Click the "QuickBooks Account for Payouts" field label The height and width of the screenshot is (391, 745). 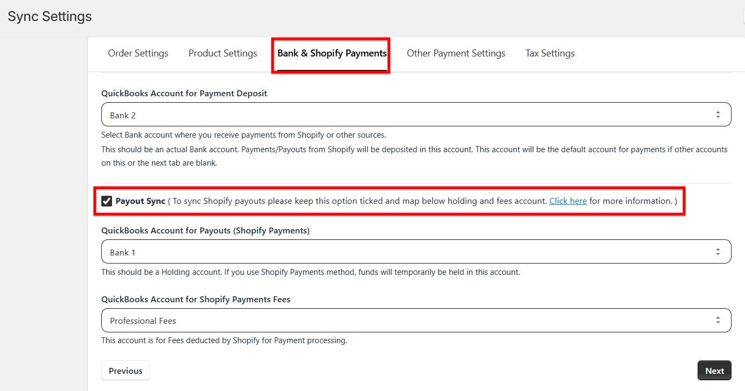tap(205, 231)
